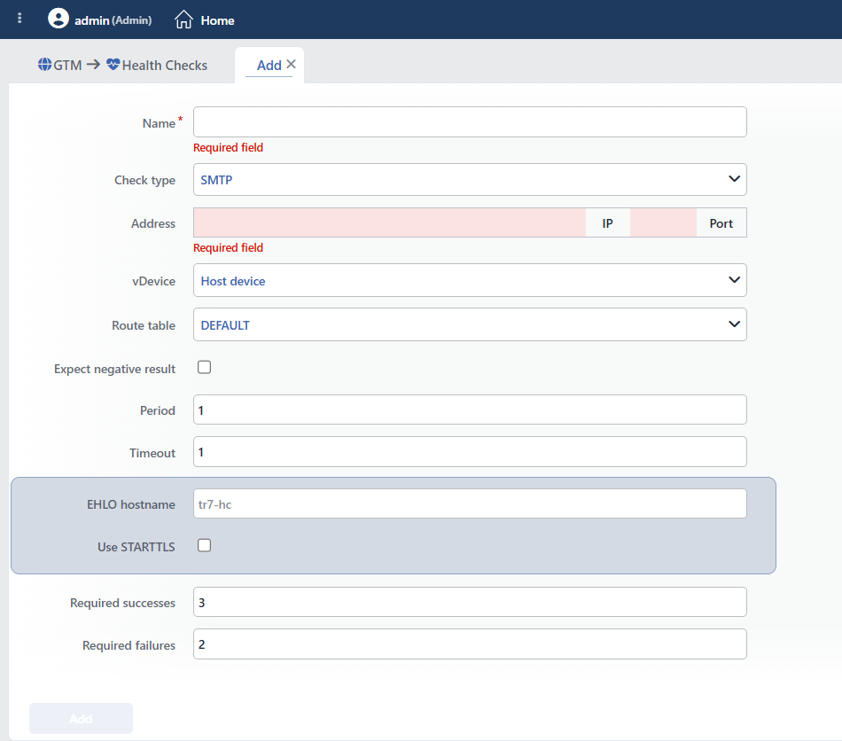Click the 'Required field' message under Address
The image size is (842, 741).
(228, 247)
